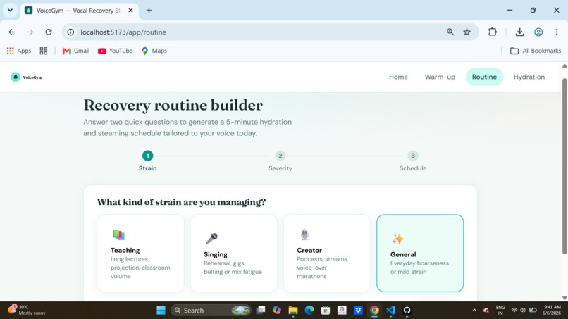Open the All Bookmarks folder
This screenshot has width=568, height=319.
coord(536,51)
